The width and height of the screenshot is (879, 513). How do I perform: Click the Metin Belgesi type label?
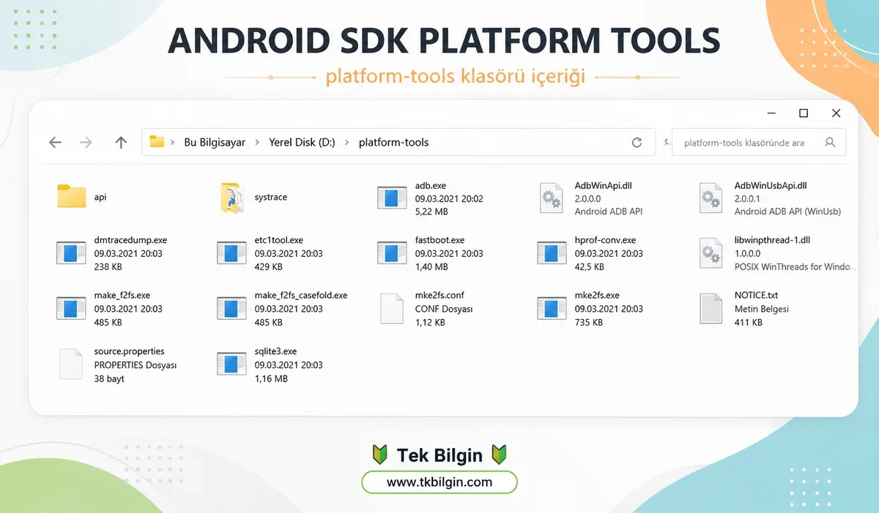pyautogui.click(x=762, y=309)
